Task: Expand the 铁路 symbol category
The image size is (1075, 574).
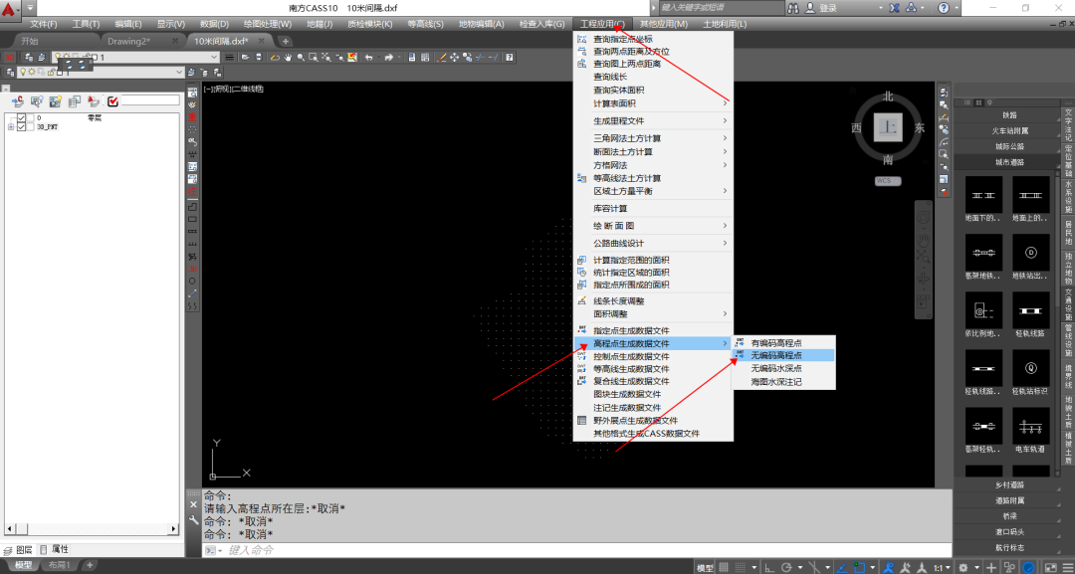Action: [x=1009, y=115]
